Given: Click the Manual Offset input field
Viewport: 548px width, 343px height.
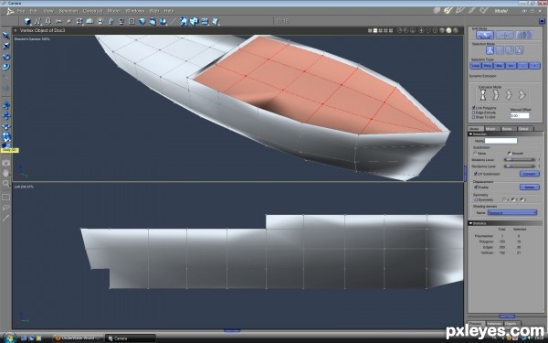Looking at the screenshot, I should click(520, 115).
